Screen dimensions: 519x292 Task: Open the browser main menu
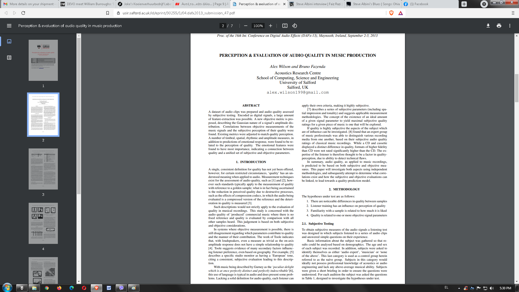(513, 13)
